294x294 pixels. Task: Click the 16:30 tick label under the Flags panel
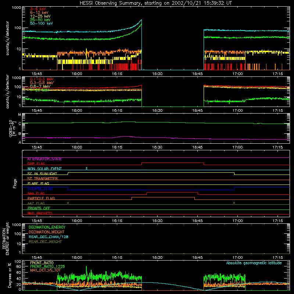pyautogui.click(x=157, y=221)
